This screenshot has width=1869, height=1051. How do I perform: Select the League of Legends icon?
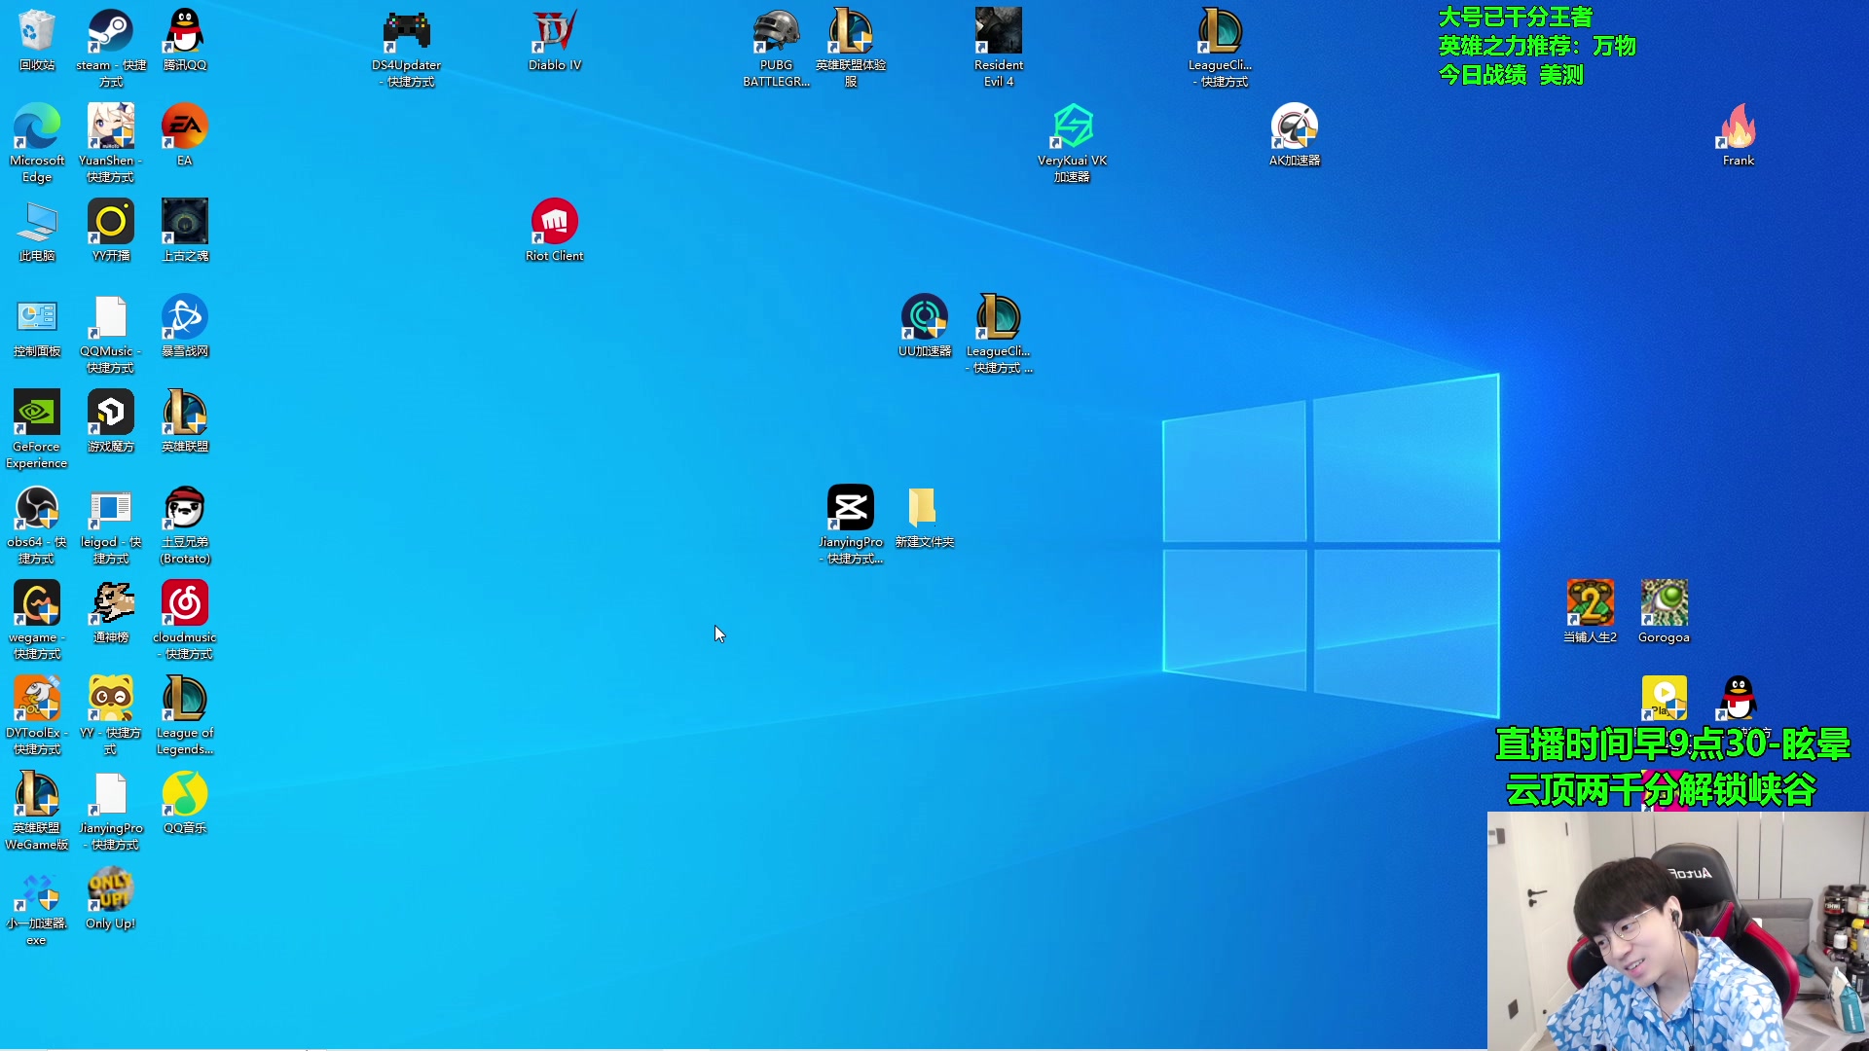[185, 715]
